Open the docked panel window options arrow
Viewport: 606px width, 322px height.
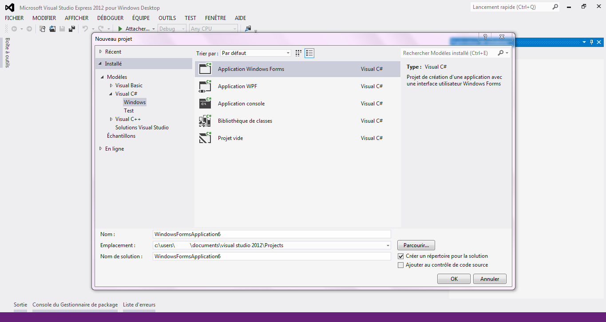[584, 42]
